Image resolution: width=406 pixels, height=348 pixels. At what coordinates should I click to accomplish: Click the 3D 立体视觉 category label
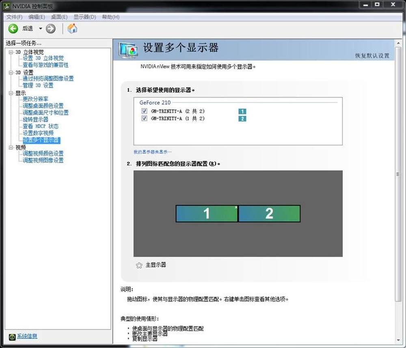30,52
